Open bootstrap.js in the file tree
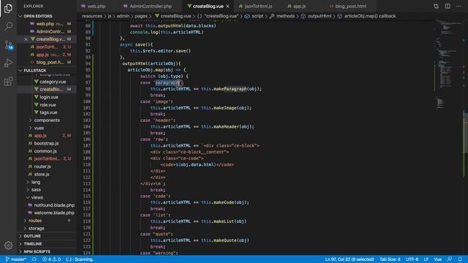Viewport: 468px width, 263px height. click(46, 143)
